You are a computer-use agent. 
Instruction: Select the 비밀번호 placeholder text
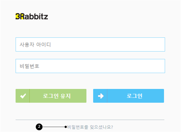pos(29,66)
